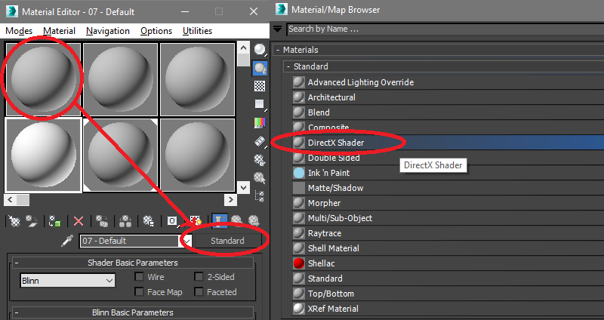Open the Utilities menu
Viewport: 604px width, 320px height.
pos(197,31)
